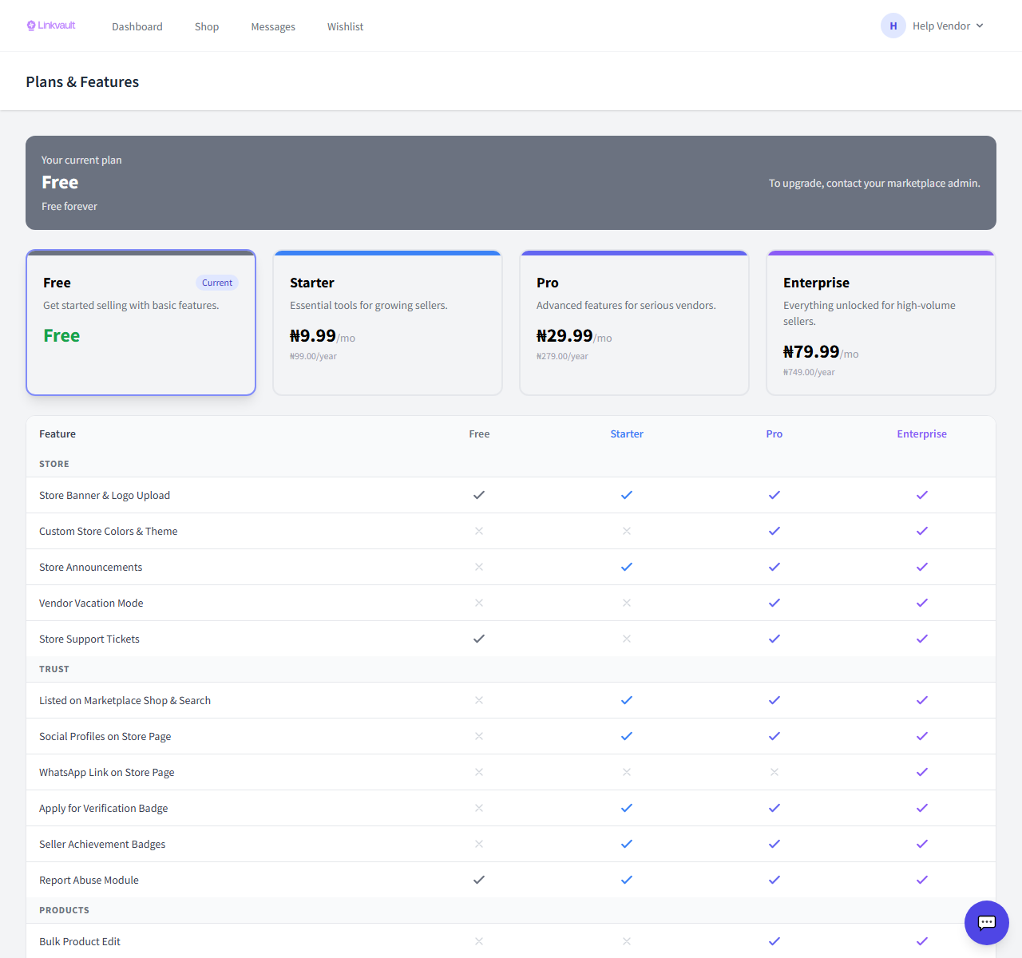
Task: Click Free cross for Store Announcements
Action: (479, 567)
